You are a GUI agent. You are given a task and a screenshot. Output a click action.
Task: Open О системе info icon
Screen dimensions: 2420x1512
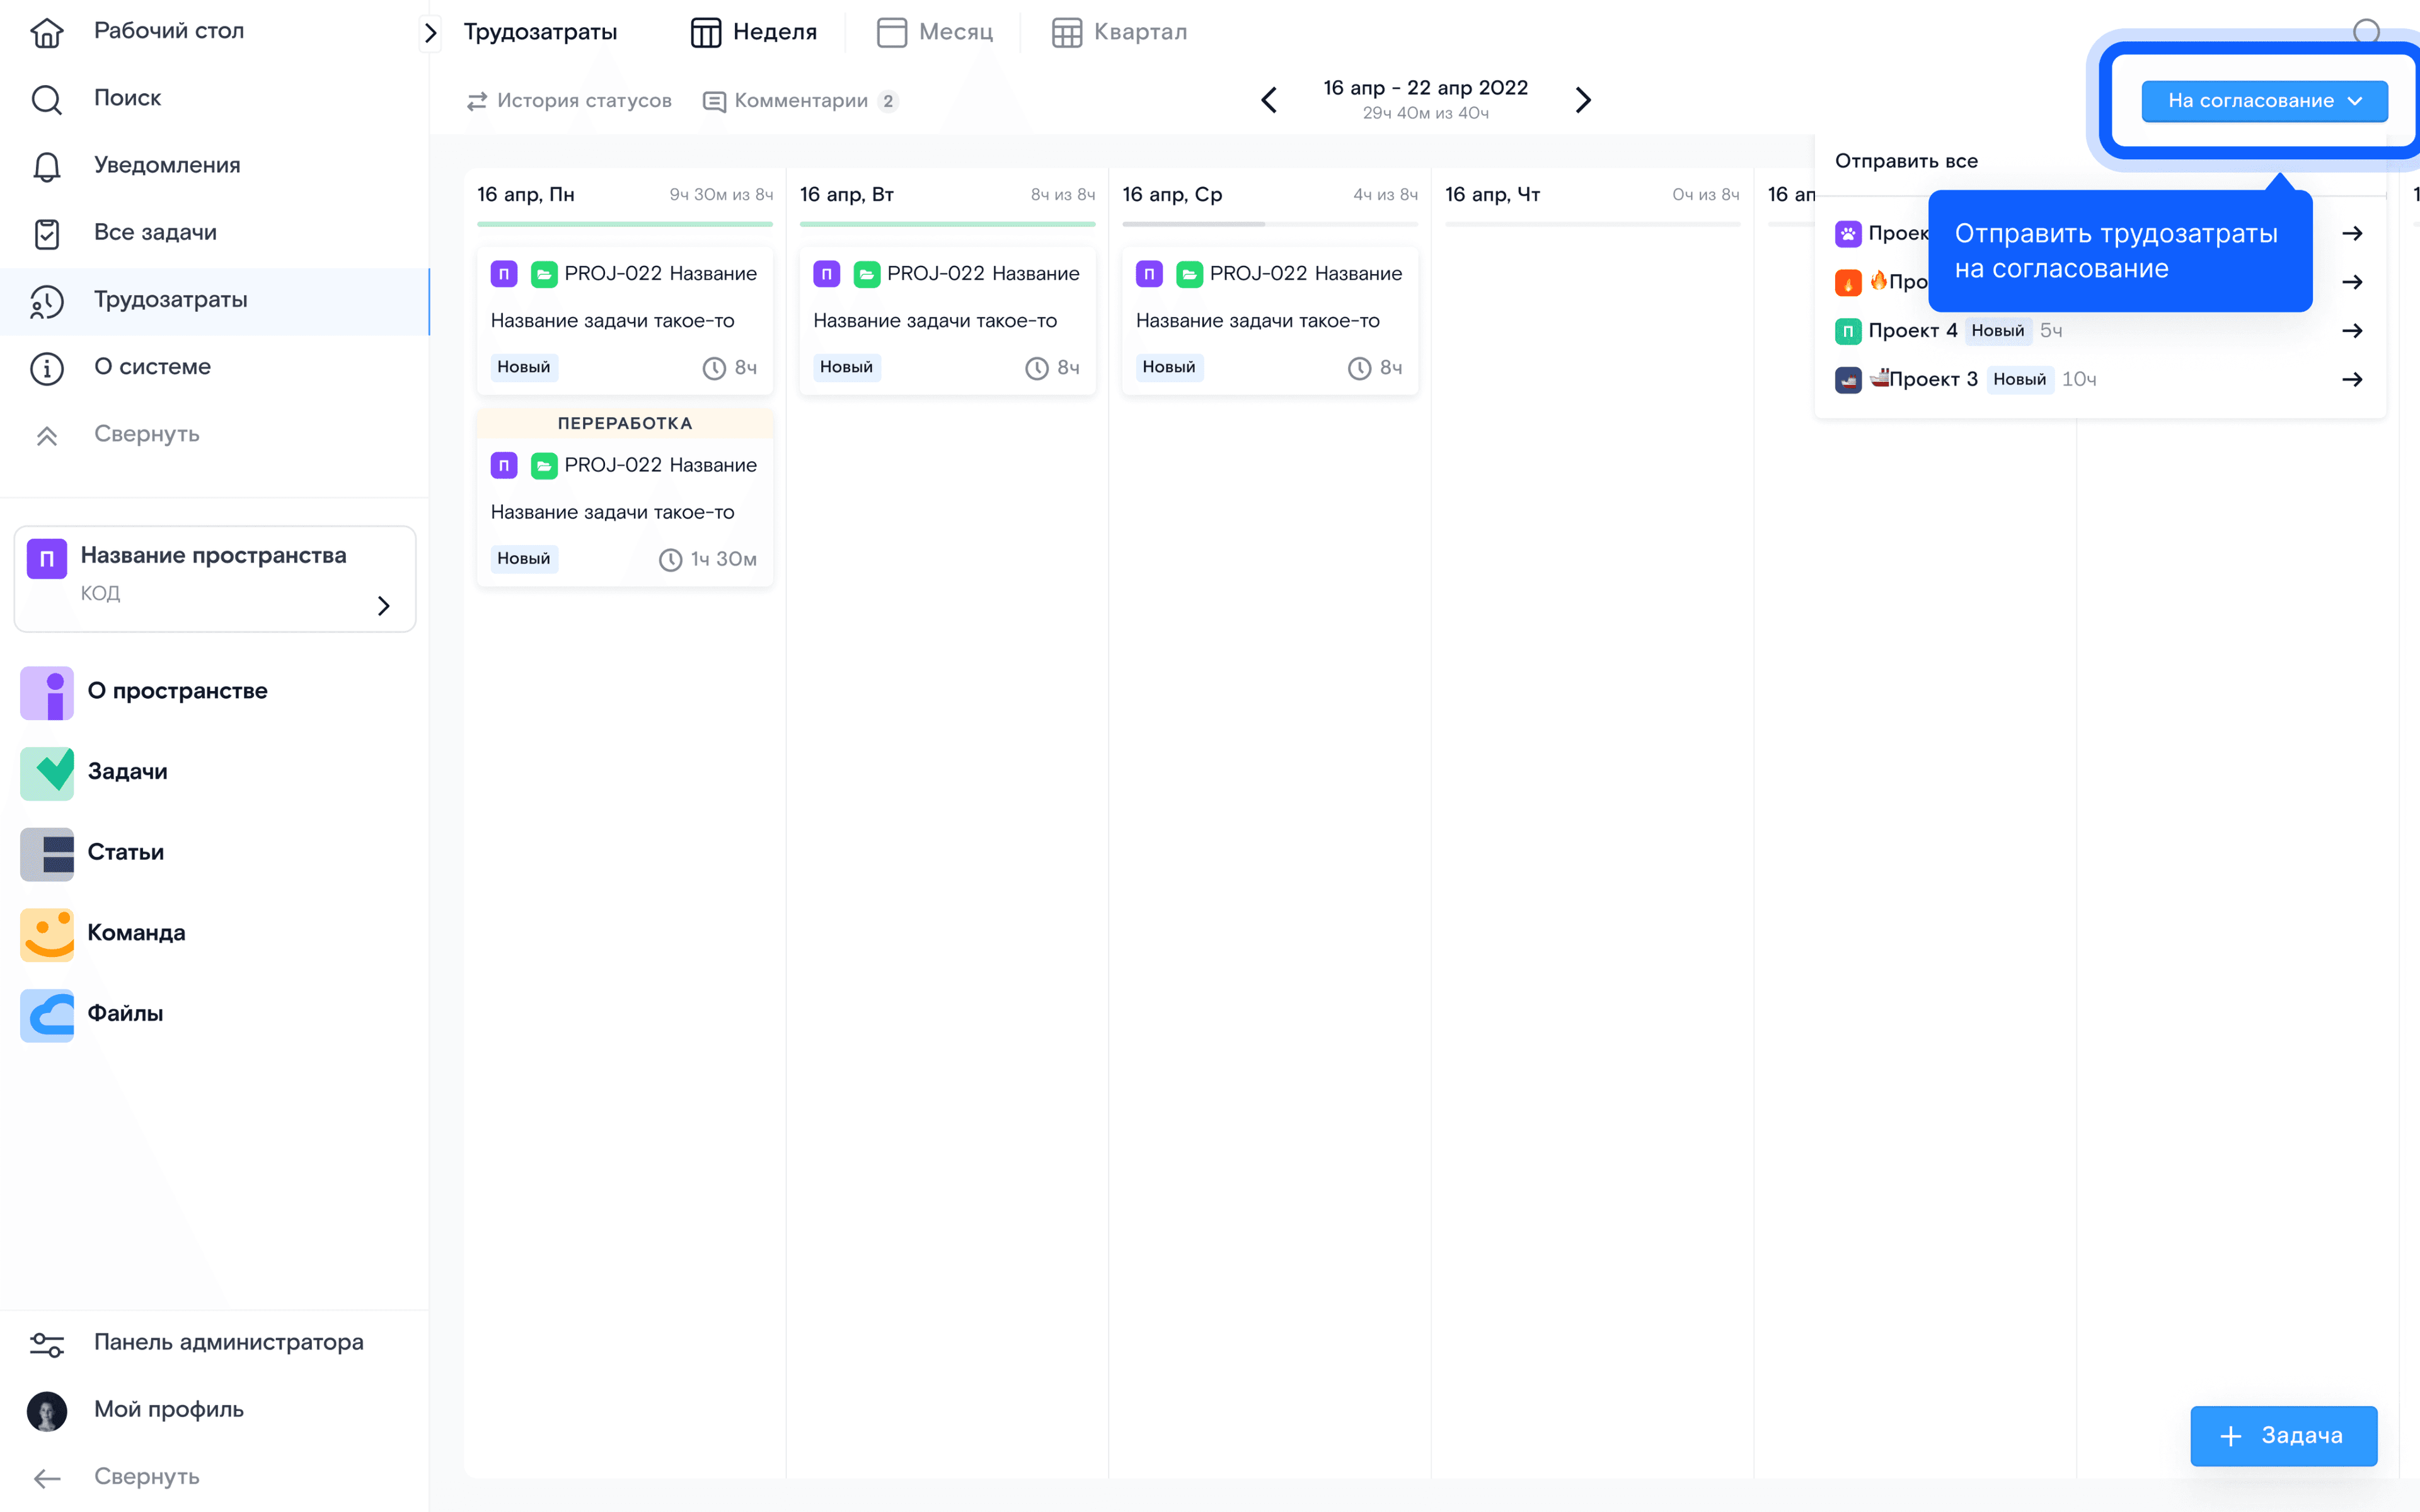(46, 368)
